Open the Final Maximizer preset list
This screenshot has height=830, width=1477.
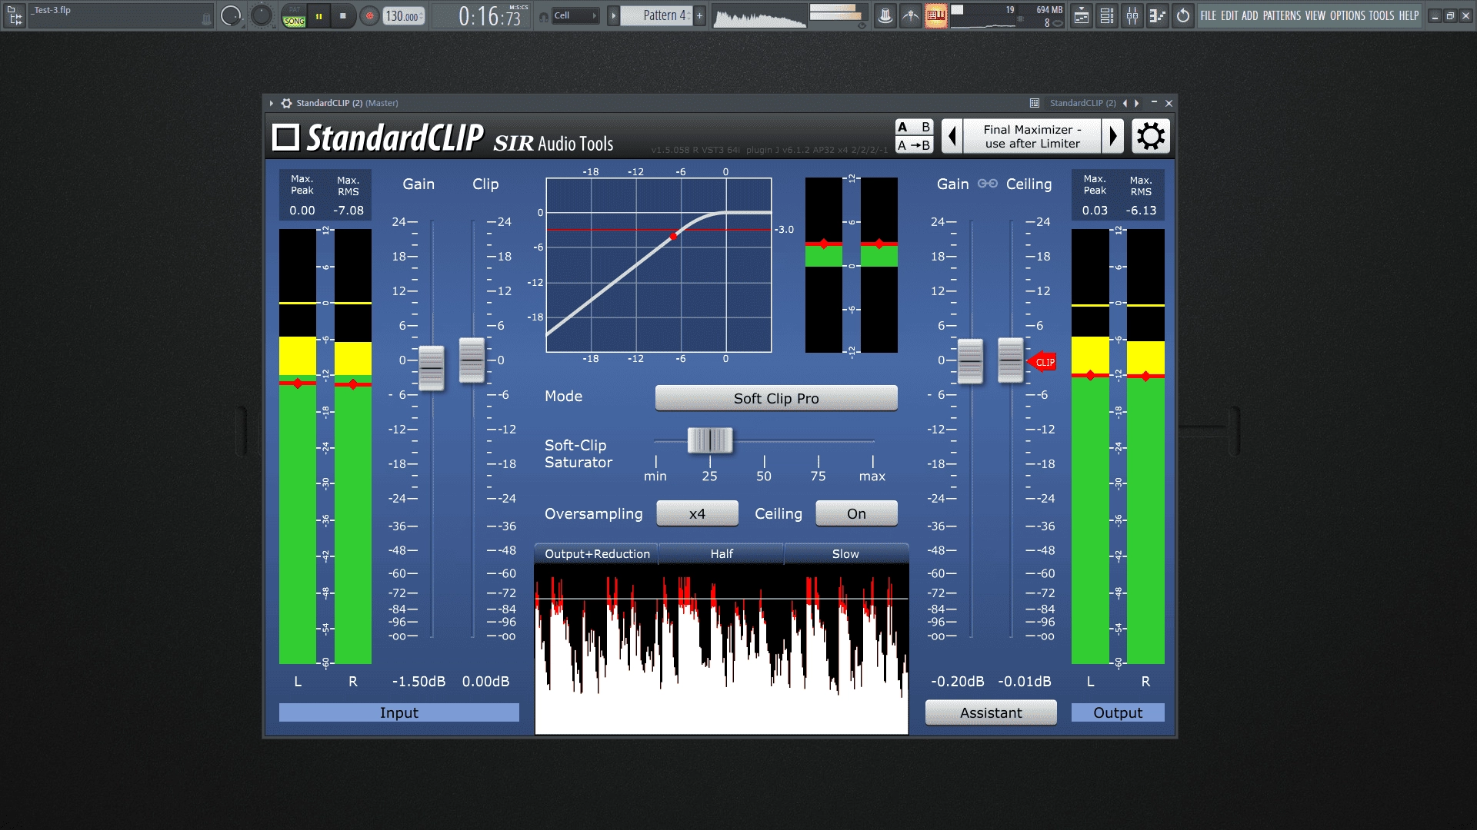(1032, 137)
